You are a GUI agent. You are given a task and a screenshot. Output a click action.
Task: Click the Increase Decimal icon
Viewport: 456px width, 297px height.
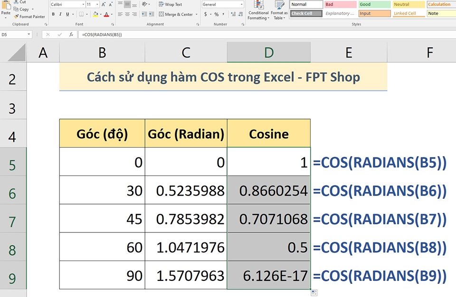pyautogui.click(x=233, y=14)
